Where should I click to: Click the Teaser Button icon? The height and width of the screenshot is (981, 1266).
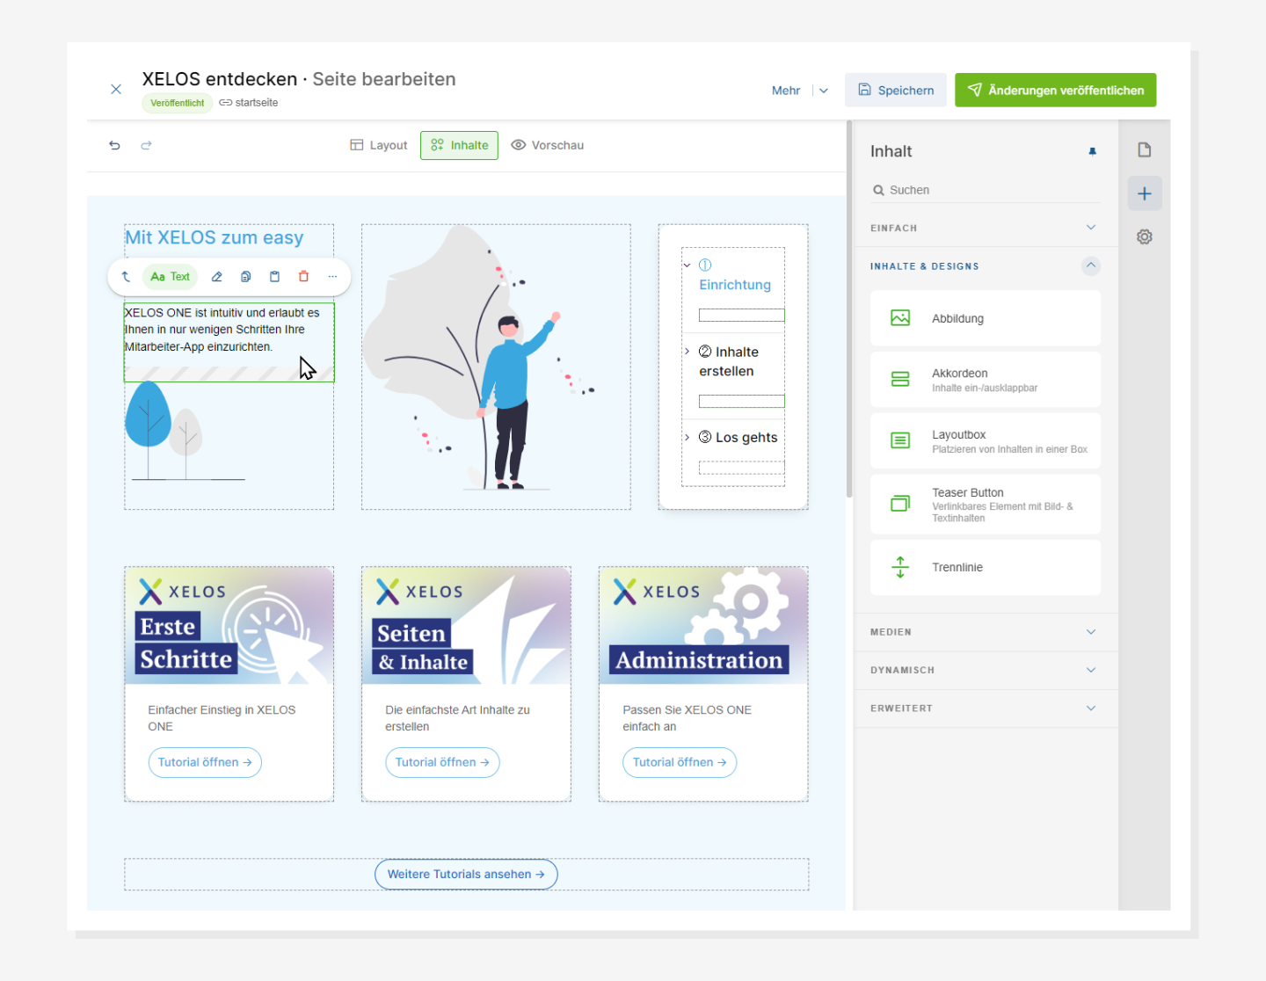900,504
